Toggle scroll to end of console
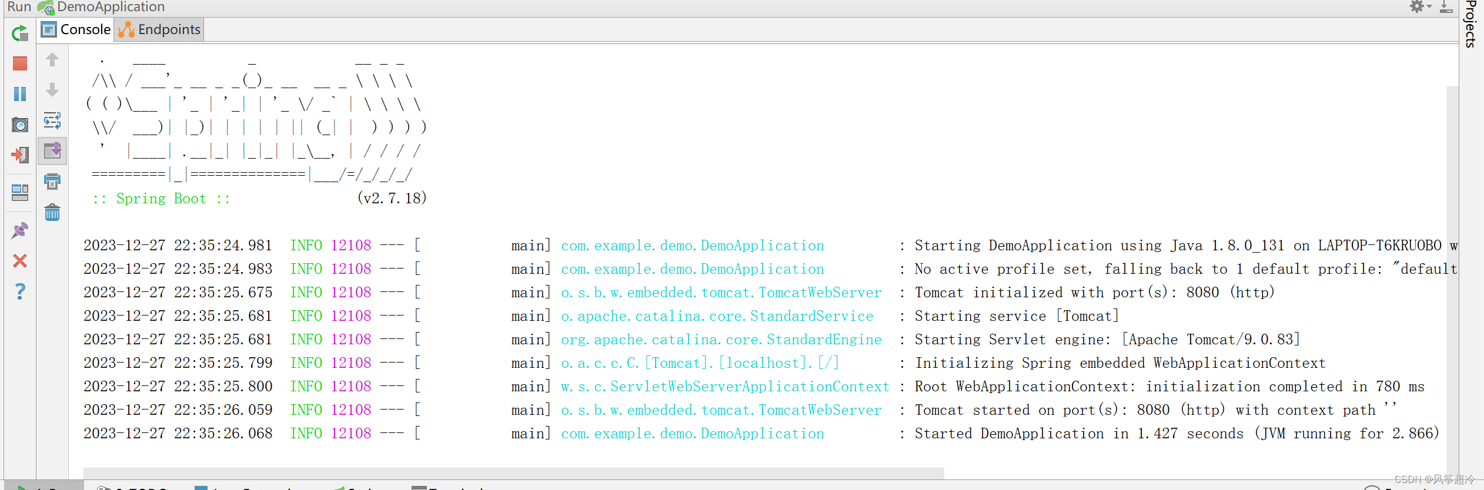 point(52,151)
